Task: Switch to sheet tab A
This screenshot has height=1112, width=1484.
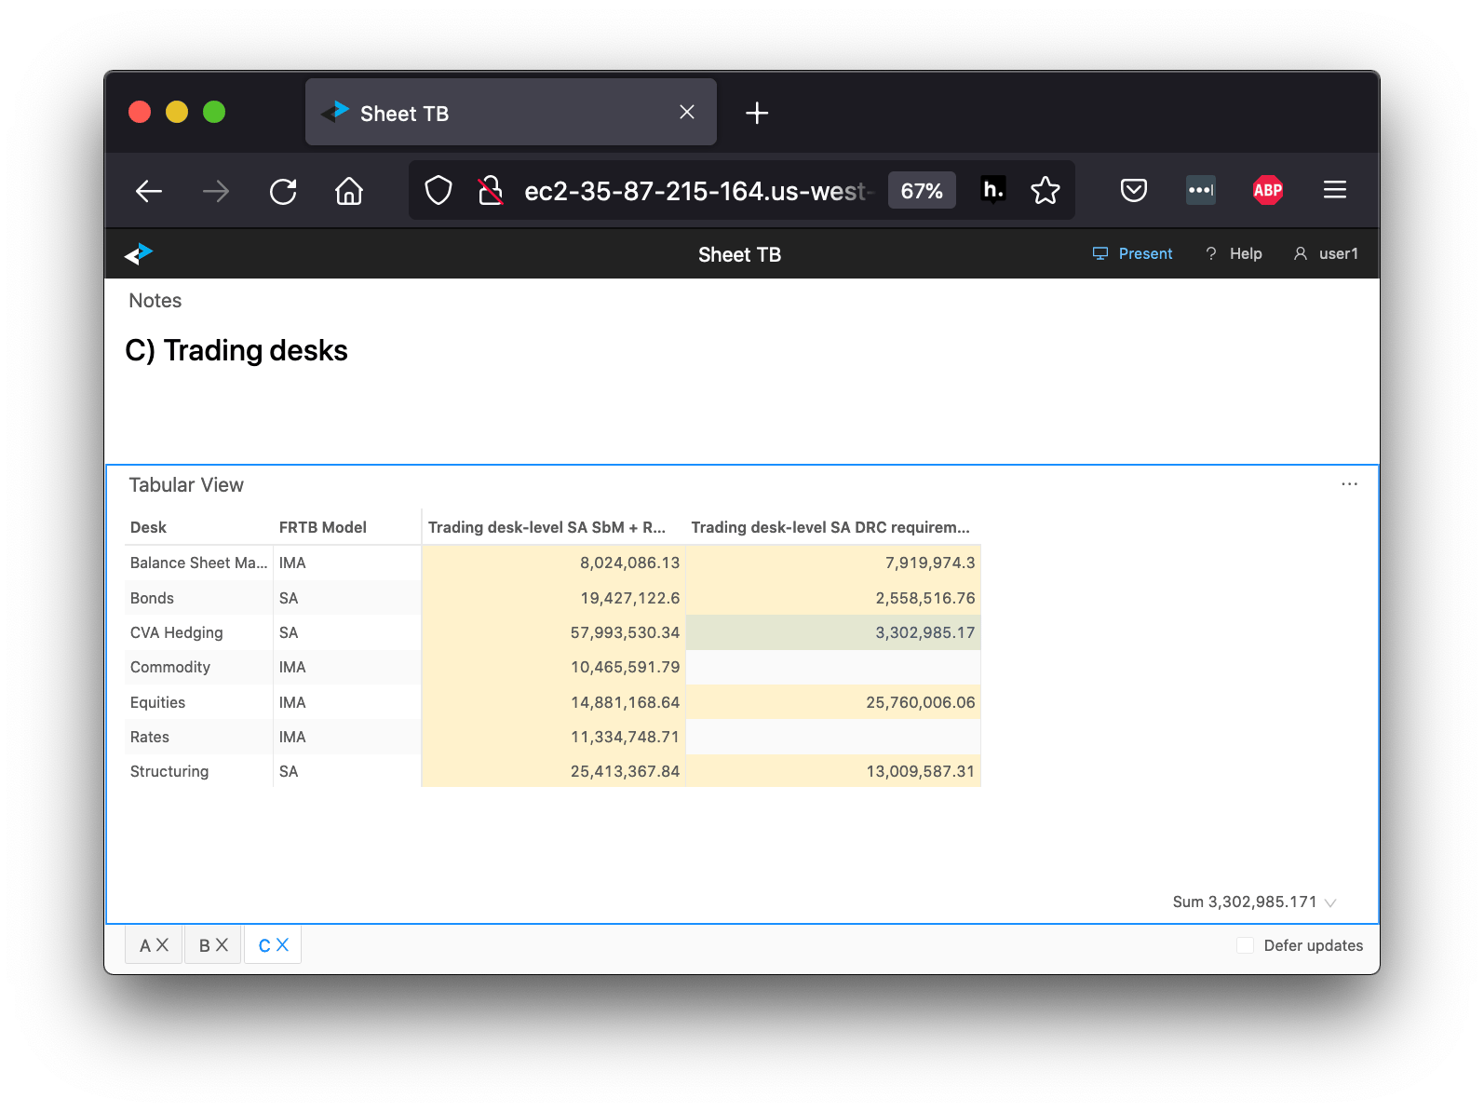Action: pos(145,945)
